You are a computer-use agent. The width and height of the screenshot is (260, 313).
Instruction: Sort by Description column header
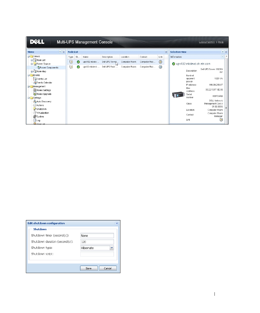[110, 57]
